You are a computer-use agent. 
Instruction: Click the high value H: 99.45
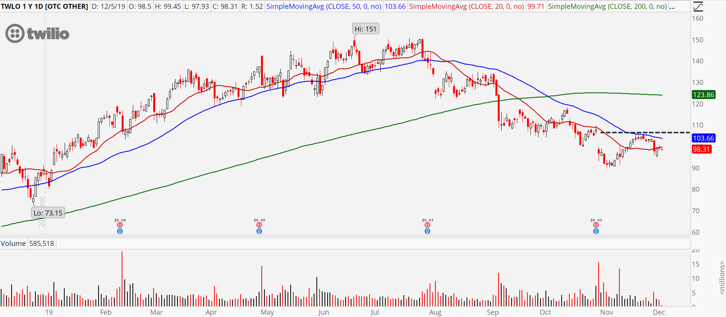(168, 7)
